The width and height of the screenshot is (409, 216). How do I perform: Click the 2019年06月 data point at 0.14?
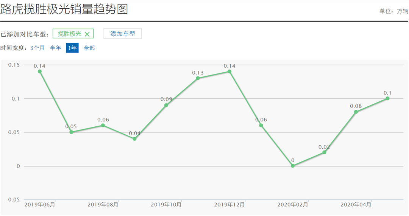[x=40, y=71]
